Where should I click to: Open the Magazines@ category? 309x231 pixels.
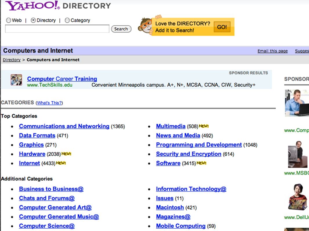coord(173,217)
